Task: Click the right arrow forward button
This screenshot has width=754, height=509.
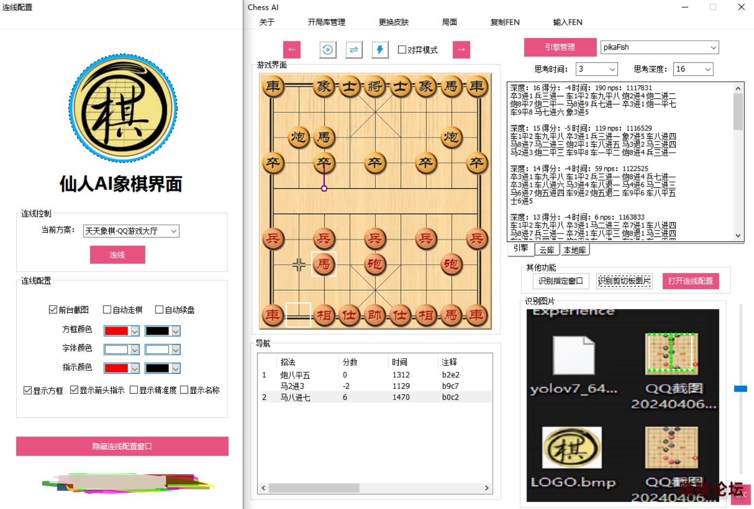Action: (461, 50)
